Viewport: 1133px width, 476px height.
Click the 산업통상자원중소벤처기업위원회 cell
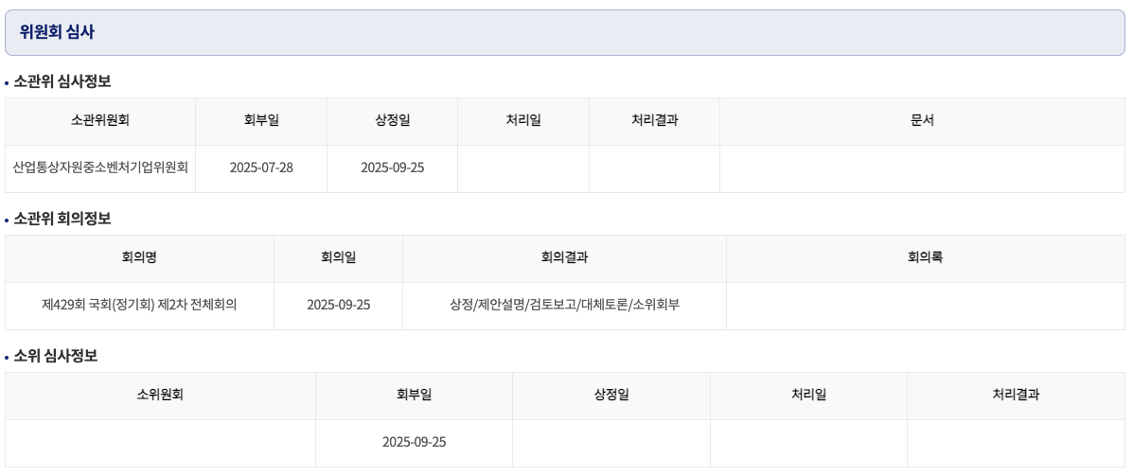100,168
